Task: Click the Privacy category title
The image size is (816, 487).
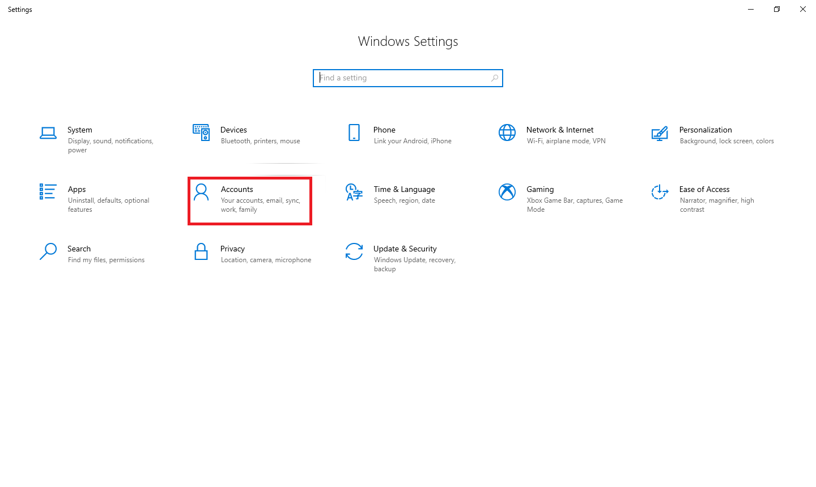Action: pyautogui.click(x=232, y=249)
